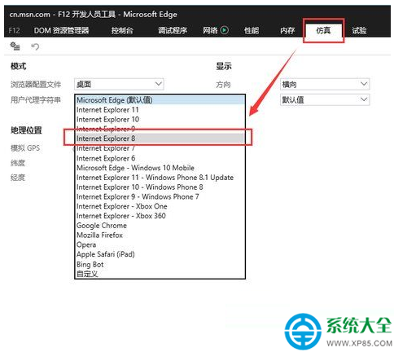394x352 pixels.
Task: Select Microsoft Edge - Windows 10 Mobile
Action: pos(160,168)
